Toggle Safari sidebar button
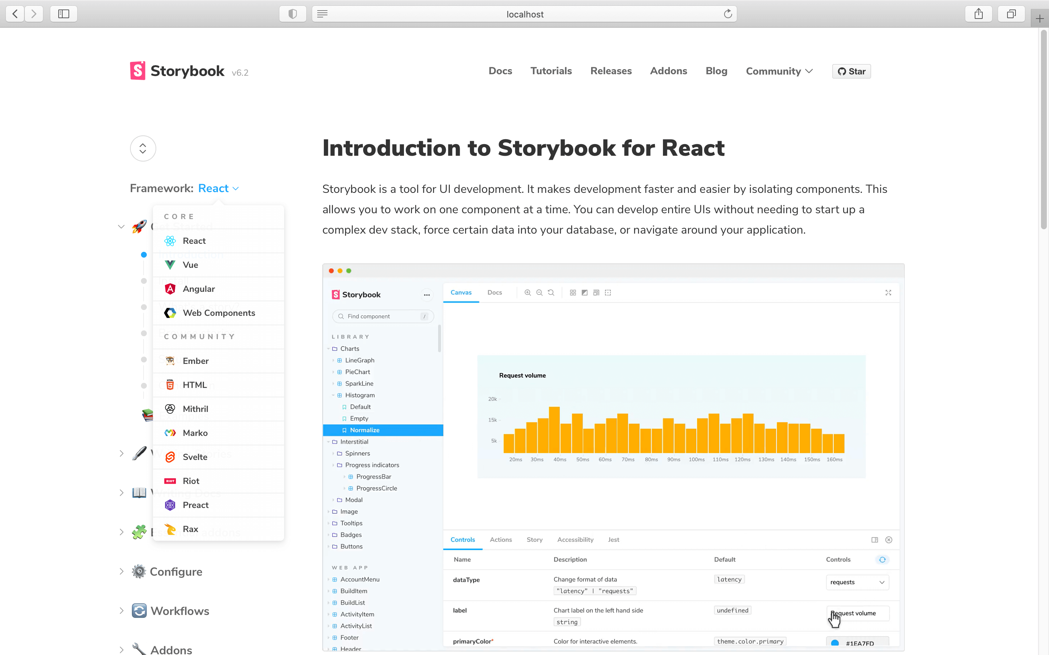This screenshot has width=1049, height=655. 64,14
